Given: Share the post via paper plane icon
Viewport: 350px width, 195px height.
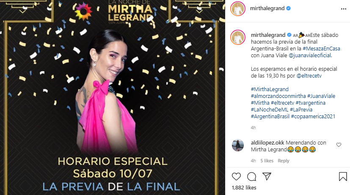Looking at the screenshot, I should [267, 176].
